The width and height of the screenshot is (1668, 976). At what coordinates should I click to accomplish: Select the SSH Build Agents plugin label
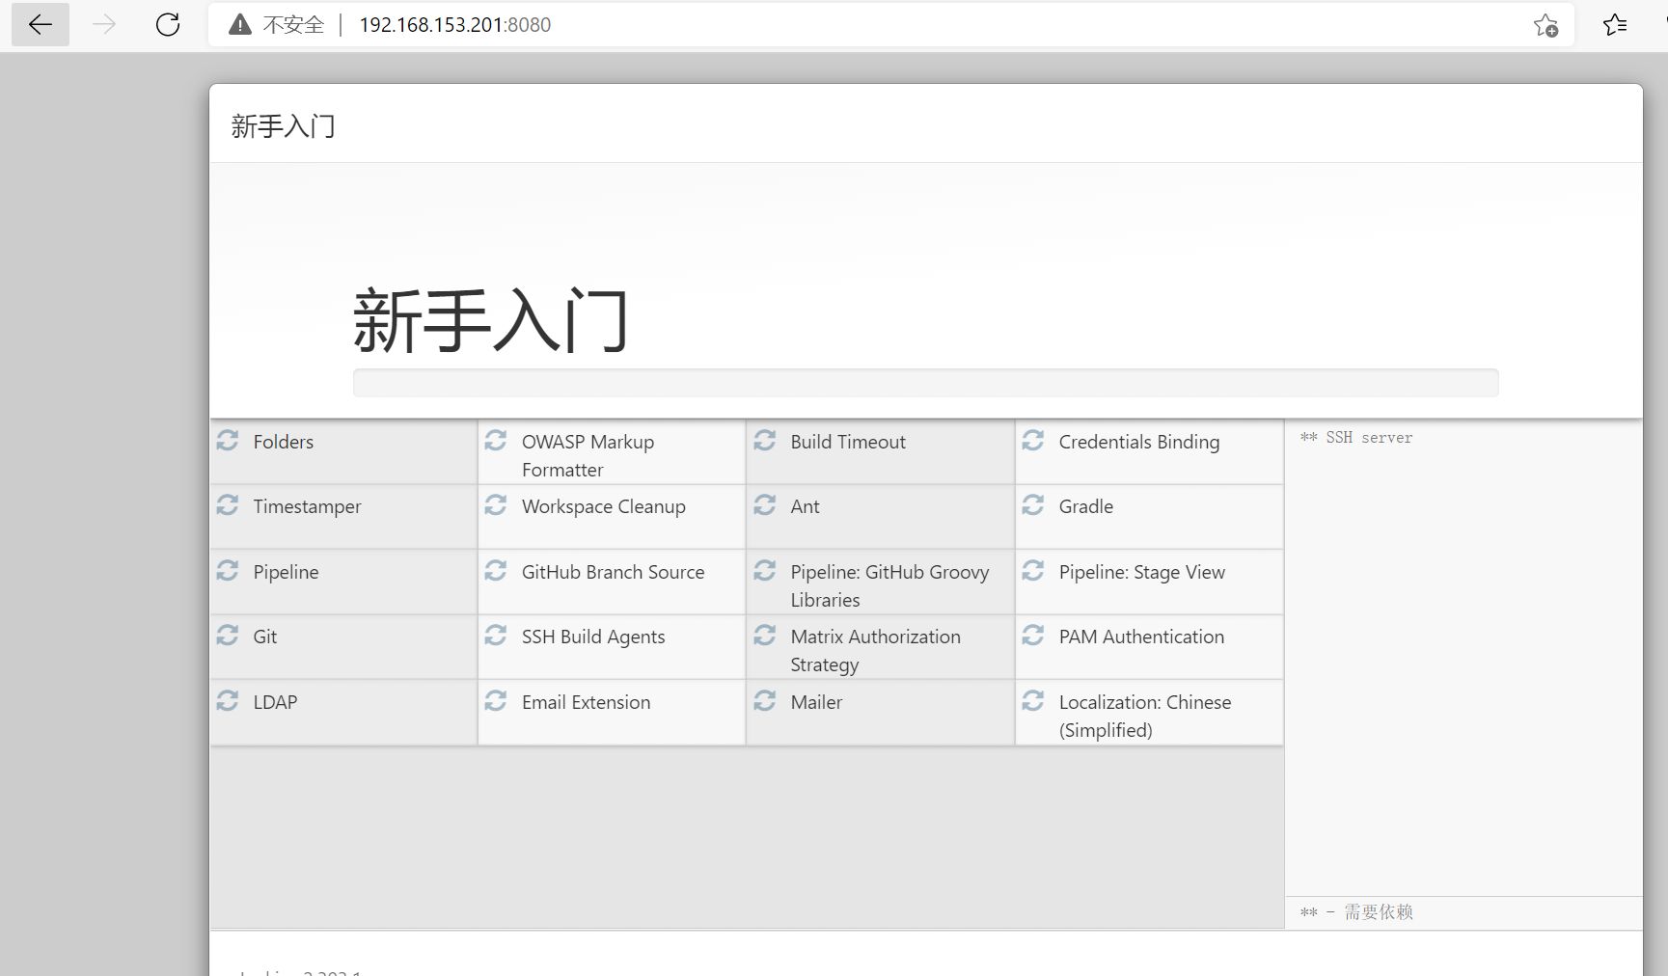593,637
